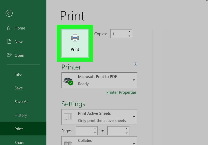
Task: Open the Collated dropdown
Action: click(x=99, y=141)
